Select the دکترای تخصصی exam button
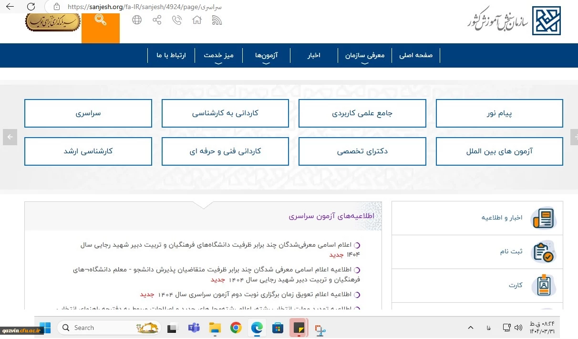Screen dimensions: 578x339 (x=362, y=151)
